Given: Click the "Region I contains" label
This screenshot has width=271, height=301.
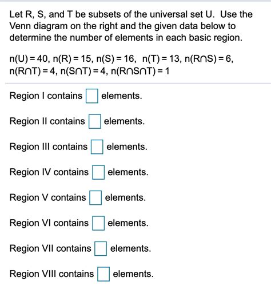Looking at the screenshot, I should tap(46, 96).
